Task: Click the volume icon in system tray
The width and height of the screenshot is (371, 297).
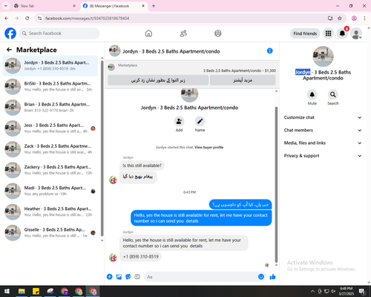Action: [x=333, y=291]
